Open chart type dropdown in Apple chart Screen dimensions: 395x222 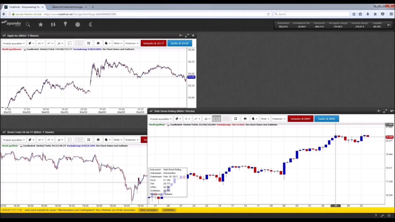31,43
